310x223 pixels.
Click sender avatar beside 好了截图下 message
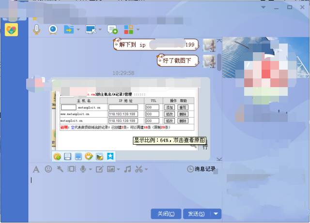coord(209,61)
